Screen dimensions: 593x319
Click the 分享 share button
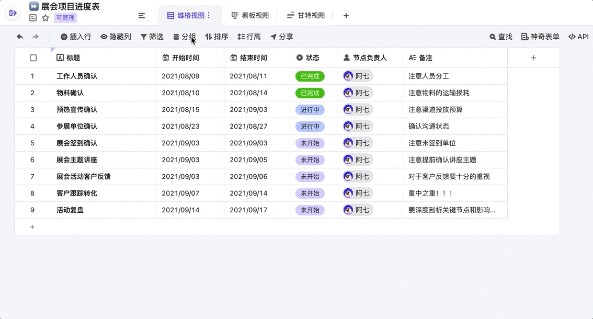[281, 37]
